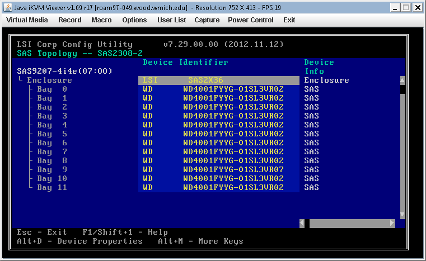This screenshot has width=426, height=261.
Task: Click the vertical scrollbar track
Action: pos(402,152)
